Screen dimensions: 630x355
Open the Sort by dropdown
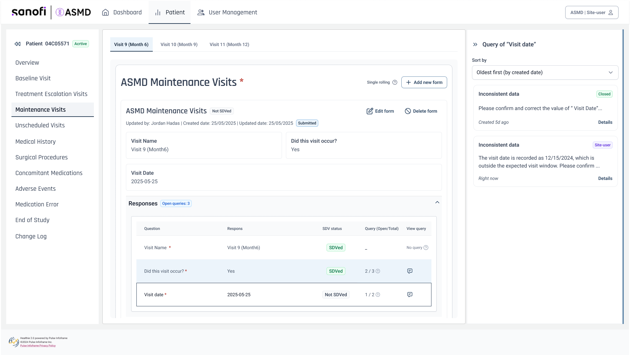pyautogui.click(x=545, y=73)
